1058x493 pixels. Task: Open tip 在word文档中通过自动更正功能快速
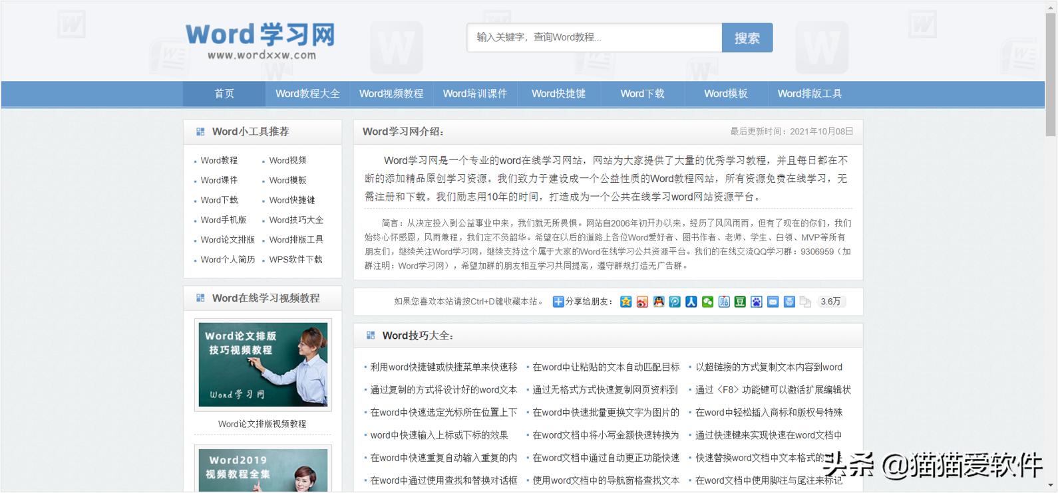point(606,458)
